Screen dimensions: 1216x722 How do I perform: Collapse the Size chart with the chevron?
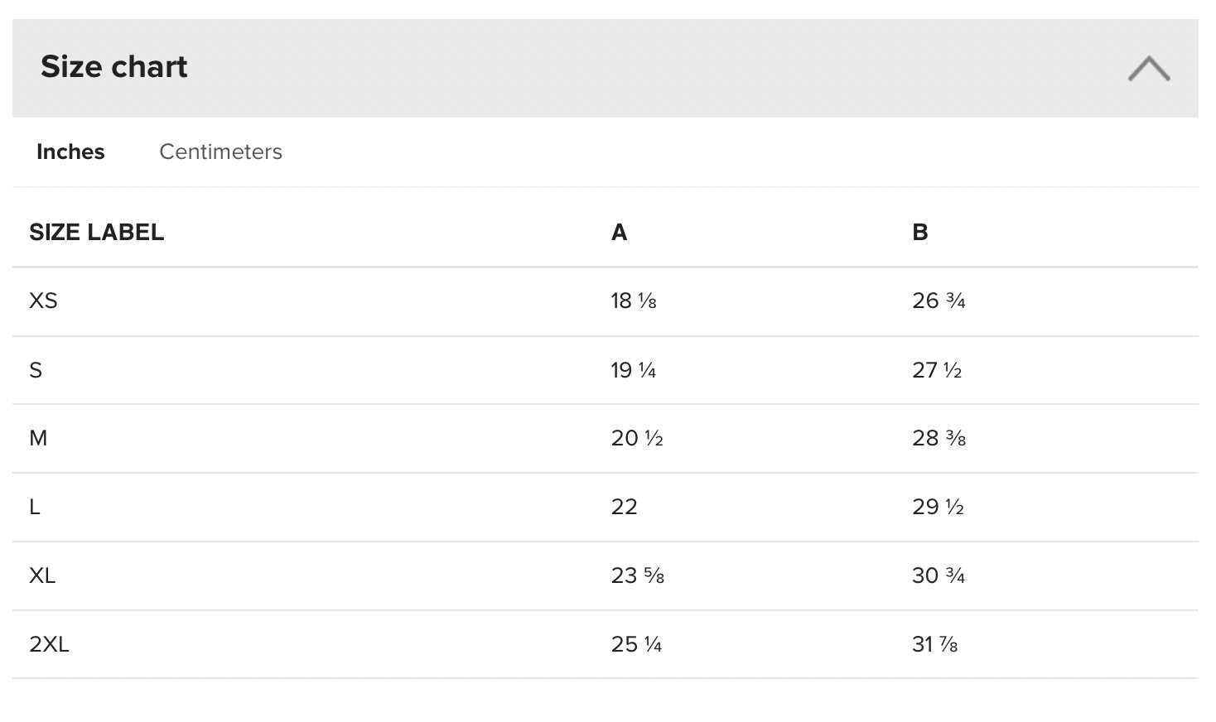click(x=1148, y=68)
